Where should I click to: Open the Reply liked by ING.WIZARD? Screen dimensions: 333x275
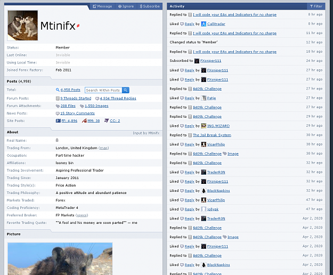(x=190, y=126)
